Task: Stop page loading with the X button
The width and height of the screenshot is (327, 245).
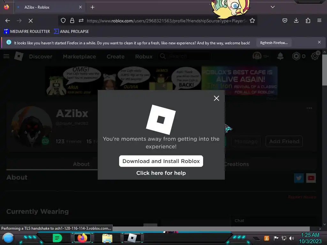Action: click(x=31, y=21)
